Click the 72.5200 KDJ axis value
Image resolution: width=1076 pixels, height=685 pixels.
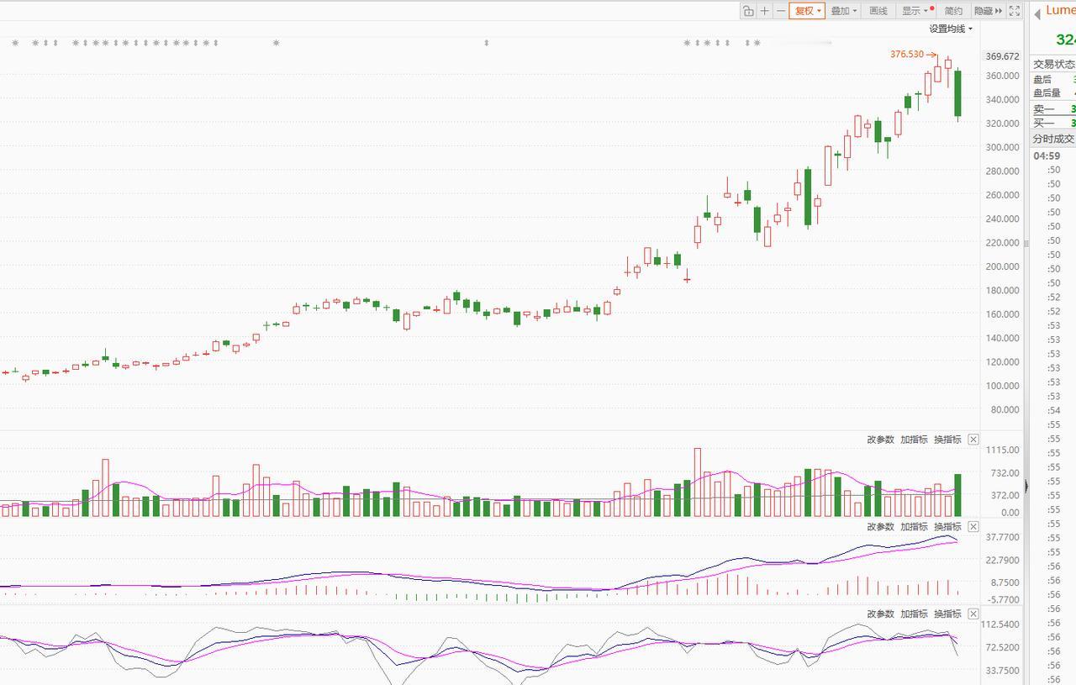click(1002, 647)
